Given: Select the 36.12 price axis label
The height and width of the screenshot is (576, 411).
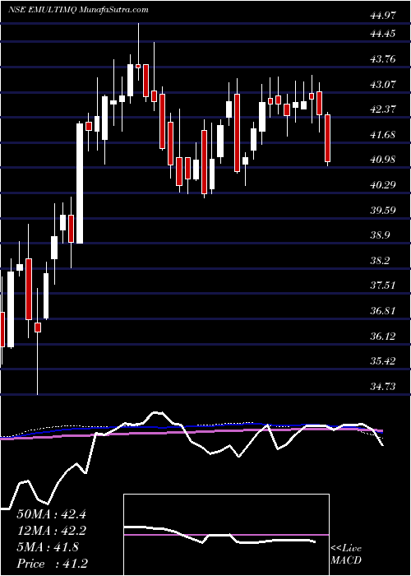Looking at the screenshot, I should [x=383, y=336].
